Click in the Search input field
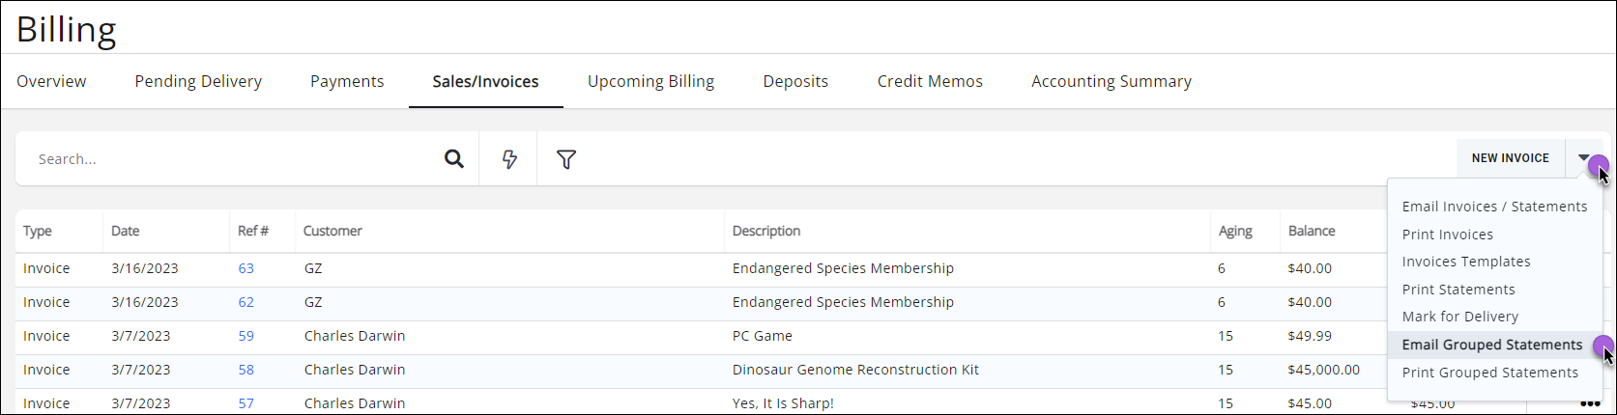The image size is (1617, 415). (x=232, y=159)
